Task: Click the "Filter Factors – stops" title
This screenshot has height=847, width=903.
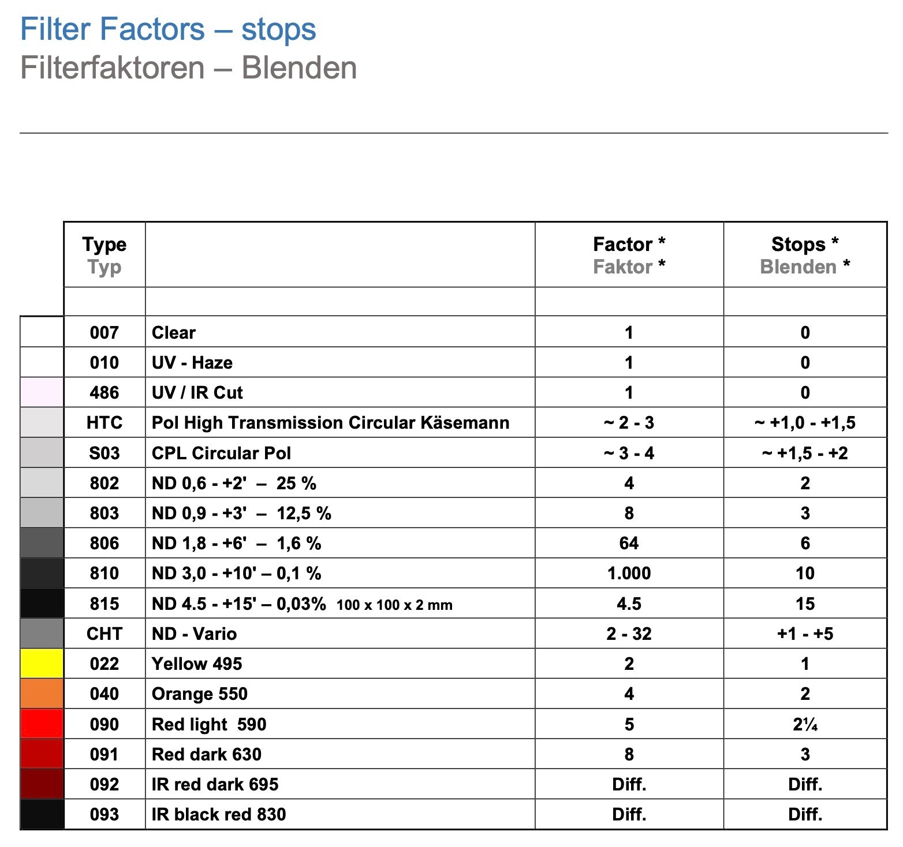Action: click(168, 29)
